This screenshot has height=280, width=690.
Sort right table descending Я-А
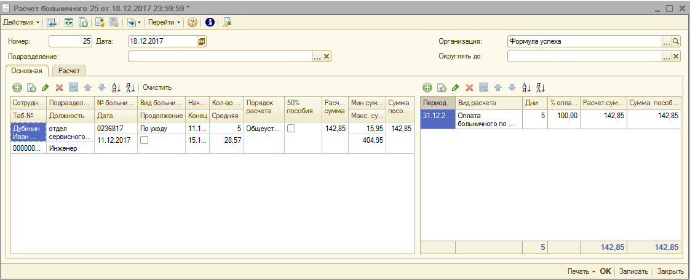541,88
